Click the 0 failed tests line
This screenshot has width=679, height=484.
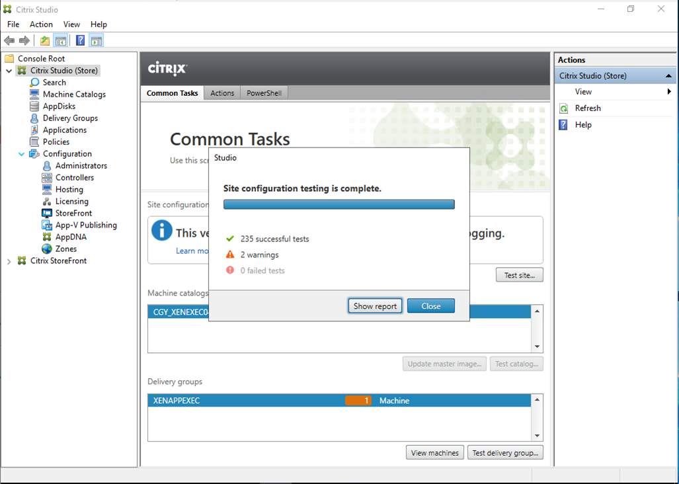pyautogui.click(x=255, y=270)
